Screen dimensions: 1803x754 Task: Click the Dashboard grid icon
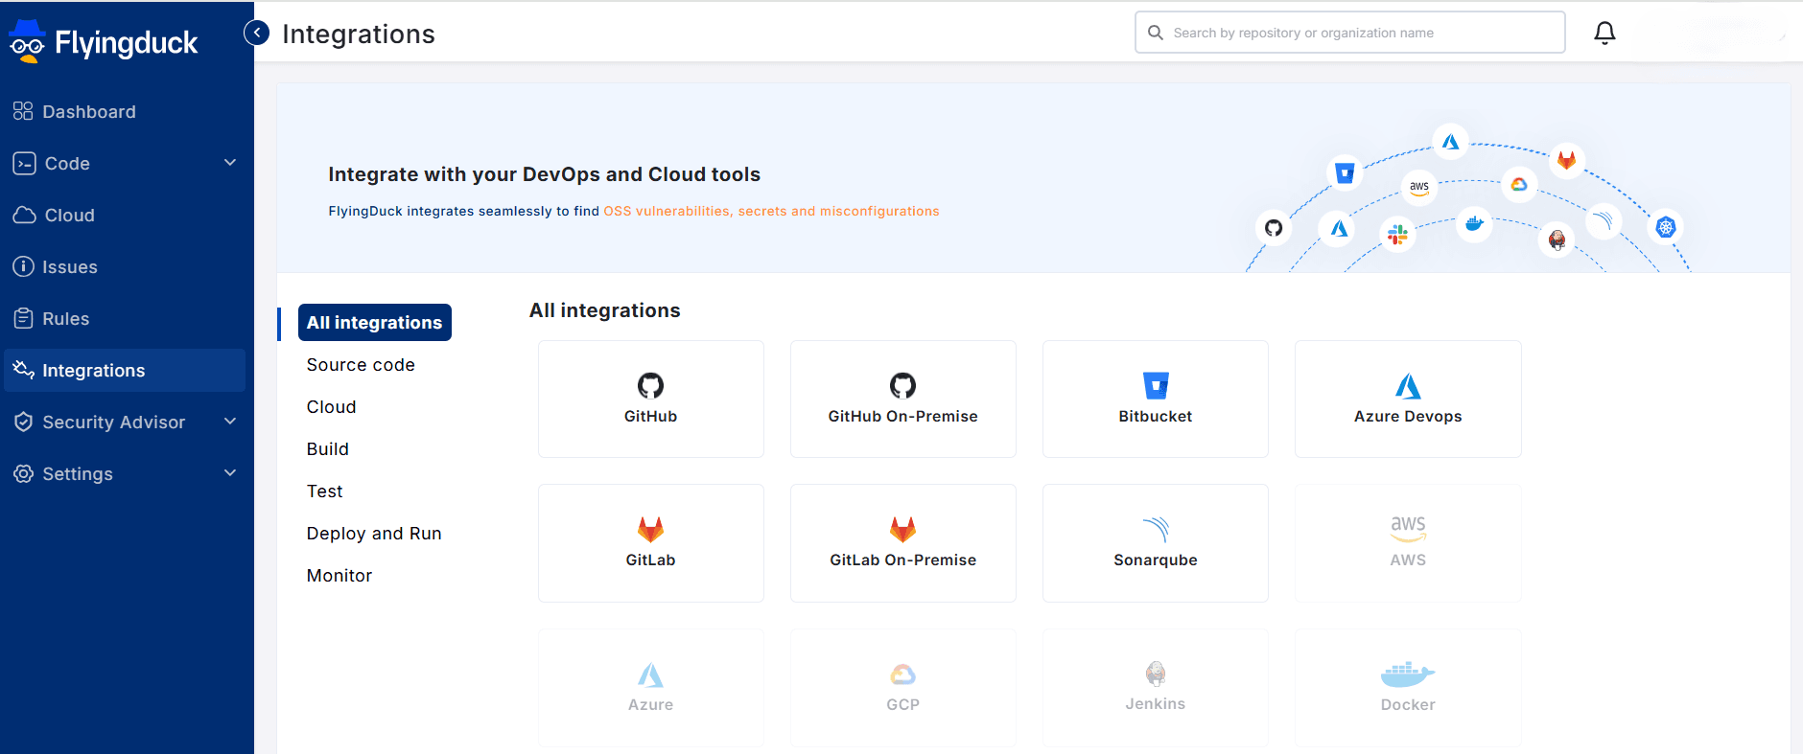[23, 111]
